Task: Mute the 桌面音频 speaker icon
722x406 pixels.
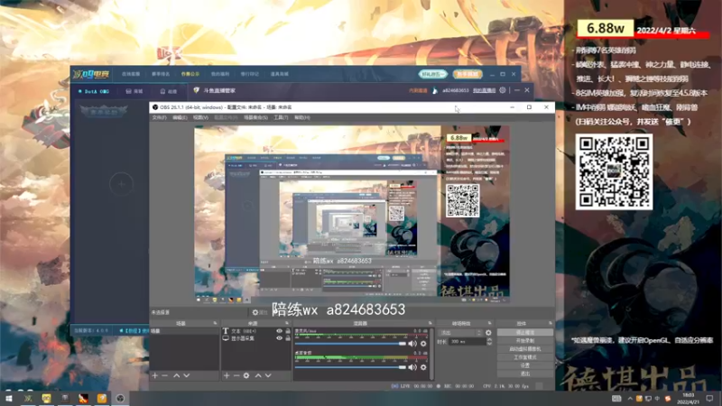Action: pyautogui.click(x=412, y=367)
